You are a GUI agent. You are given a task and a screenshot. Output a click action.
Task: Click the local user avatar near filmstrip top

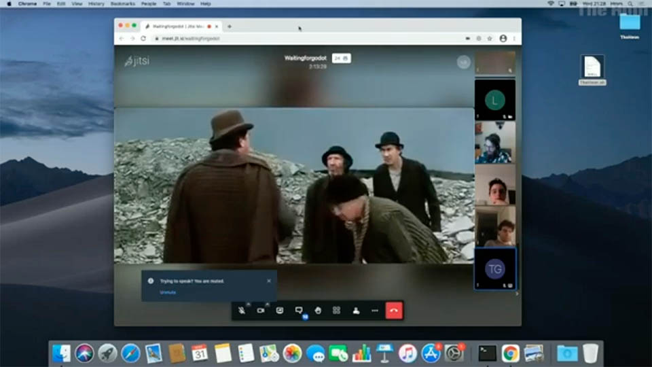pyautogui.click(x=464, y=63)
